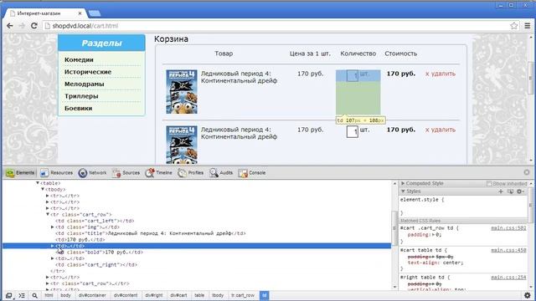
Task: Show the console drawer icon
Action: click(22, 295)
